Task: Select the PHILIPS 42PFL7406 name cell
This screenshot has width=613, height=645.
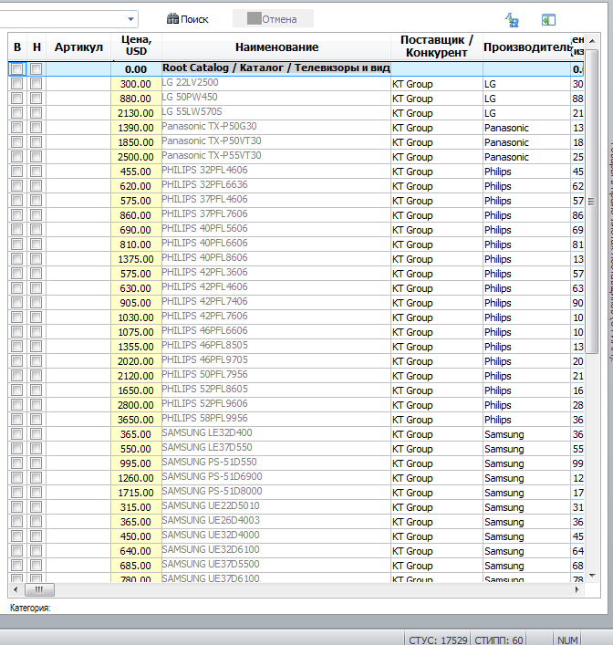Action: tap(276, 302)
